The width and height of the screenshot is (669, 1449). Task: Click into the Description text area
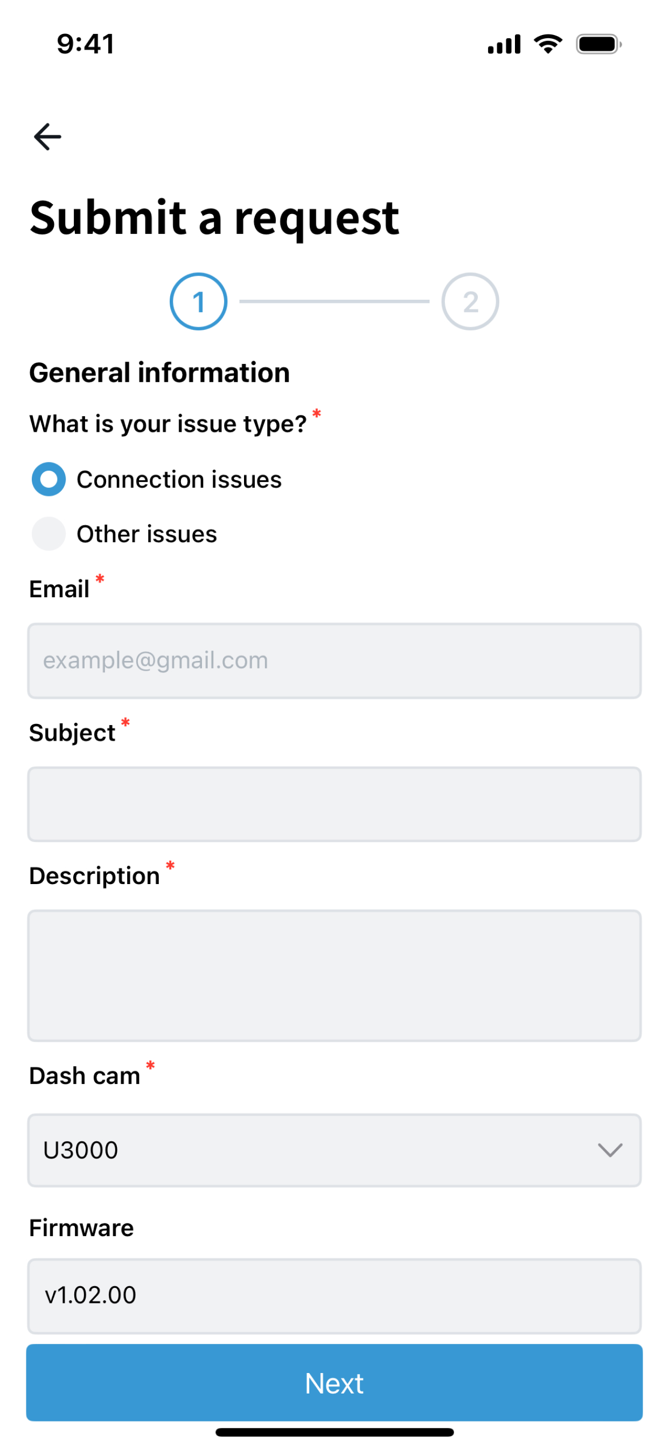coord(334,975)
